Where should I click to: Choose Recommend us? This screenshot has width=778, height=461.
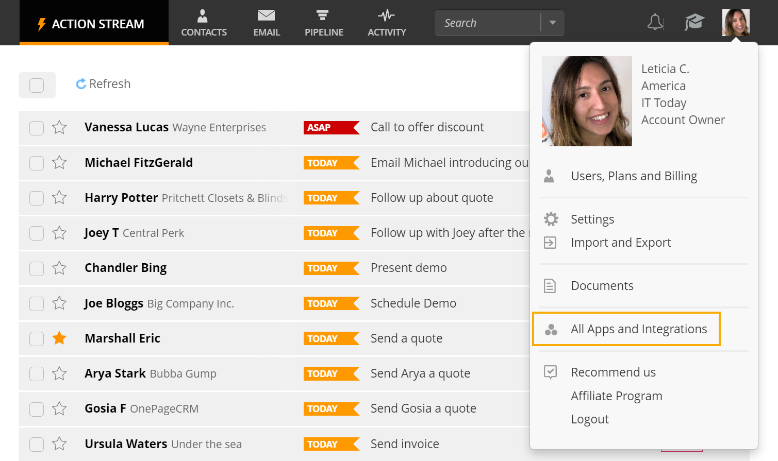613,372
